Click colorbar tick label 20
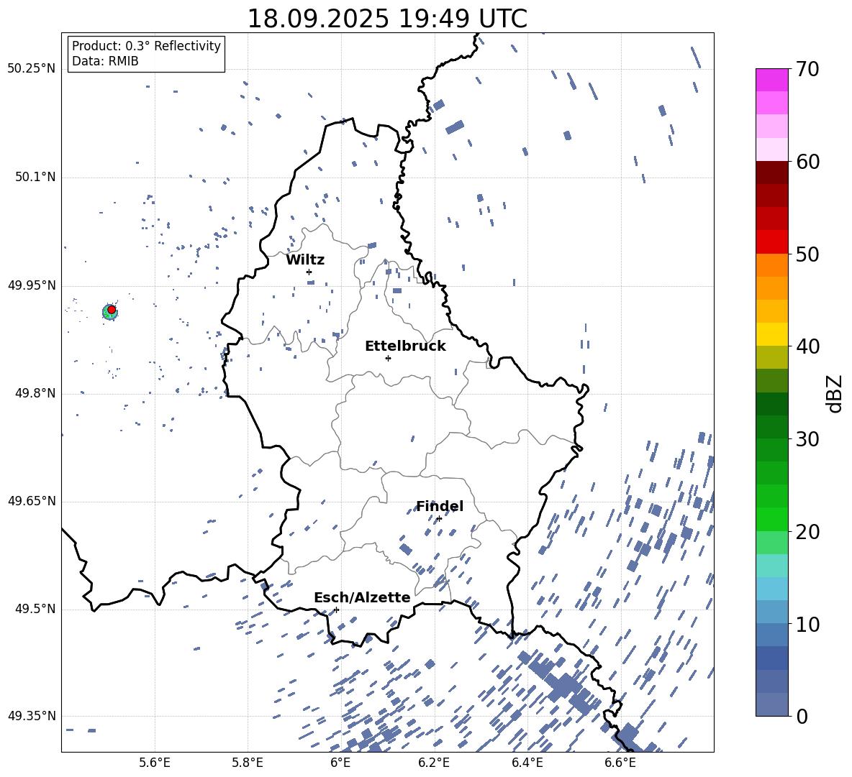 [807, 531]
